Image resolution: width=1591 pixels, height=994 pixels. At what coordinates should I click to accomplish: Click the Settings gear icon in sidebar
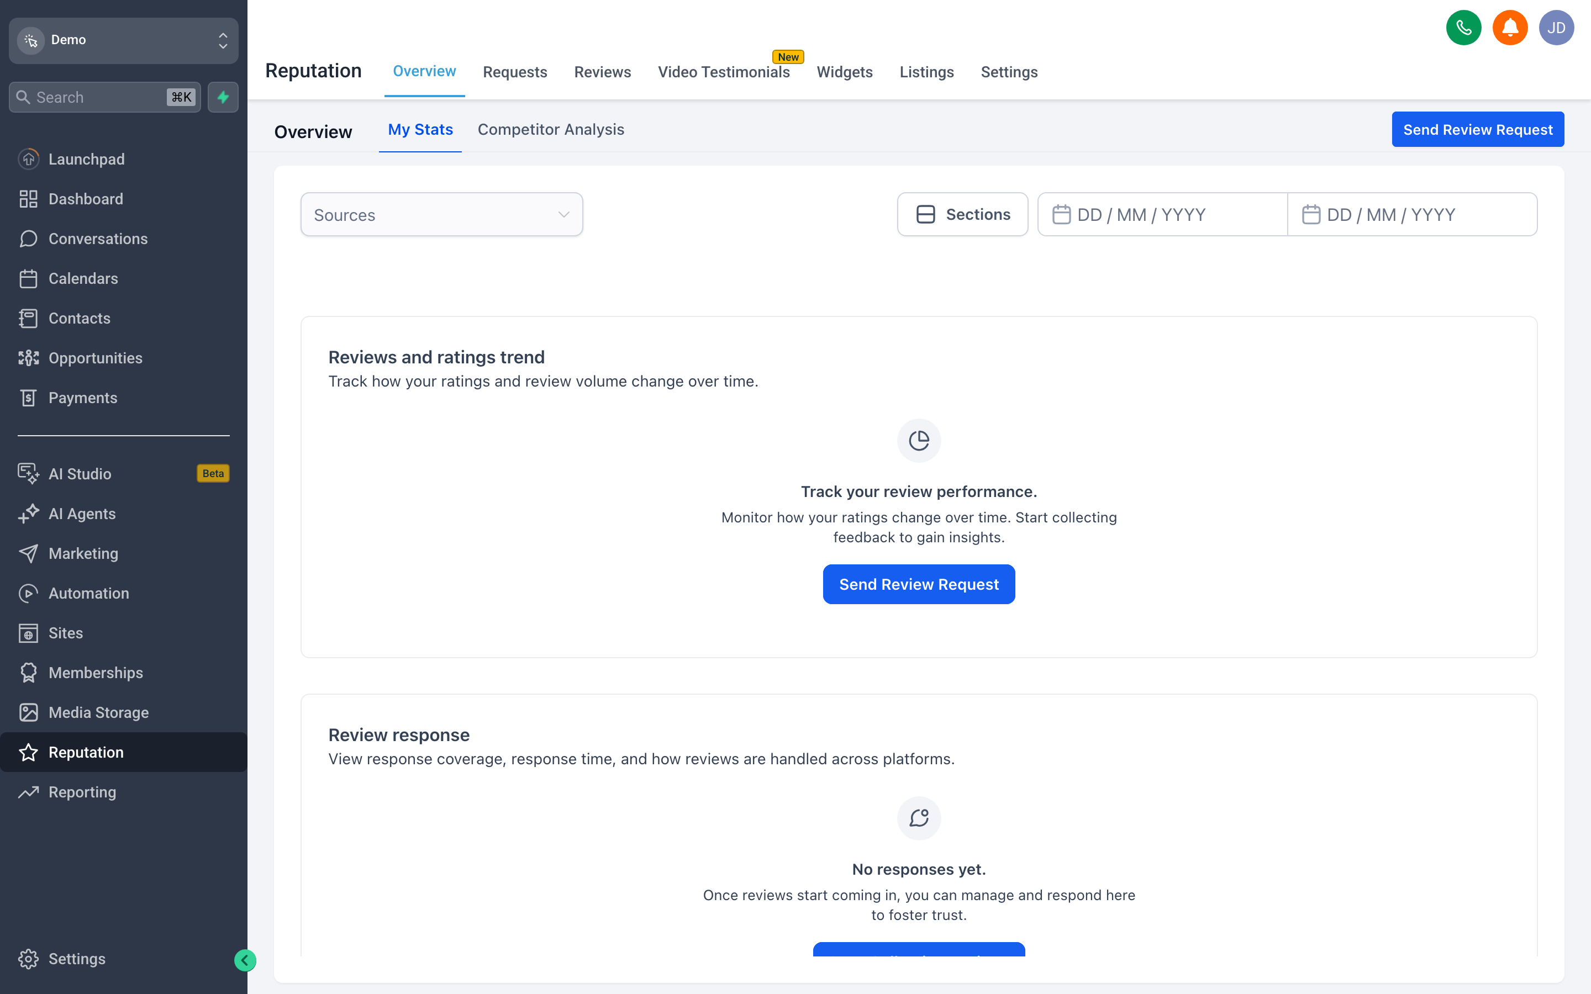point(28,959)
